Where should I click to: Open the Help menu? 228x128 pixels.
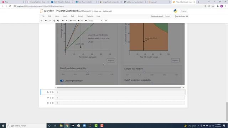[x=98, y=16]
